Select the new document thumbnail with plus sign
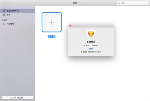The height and width of the screenshot is (101, 150). coord(52,22)
